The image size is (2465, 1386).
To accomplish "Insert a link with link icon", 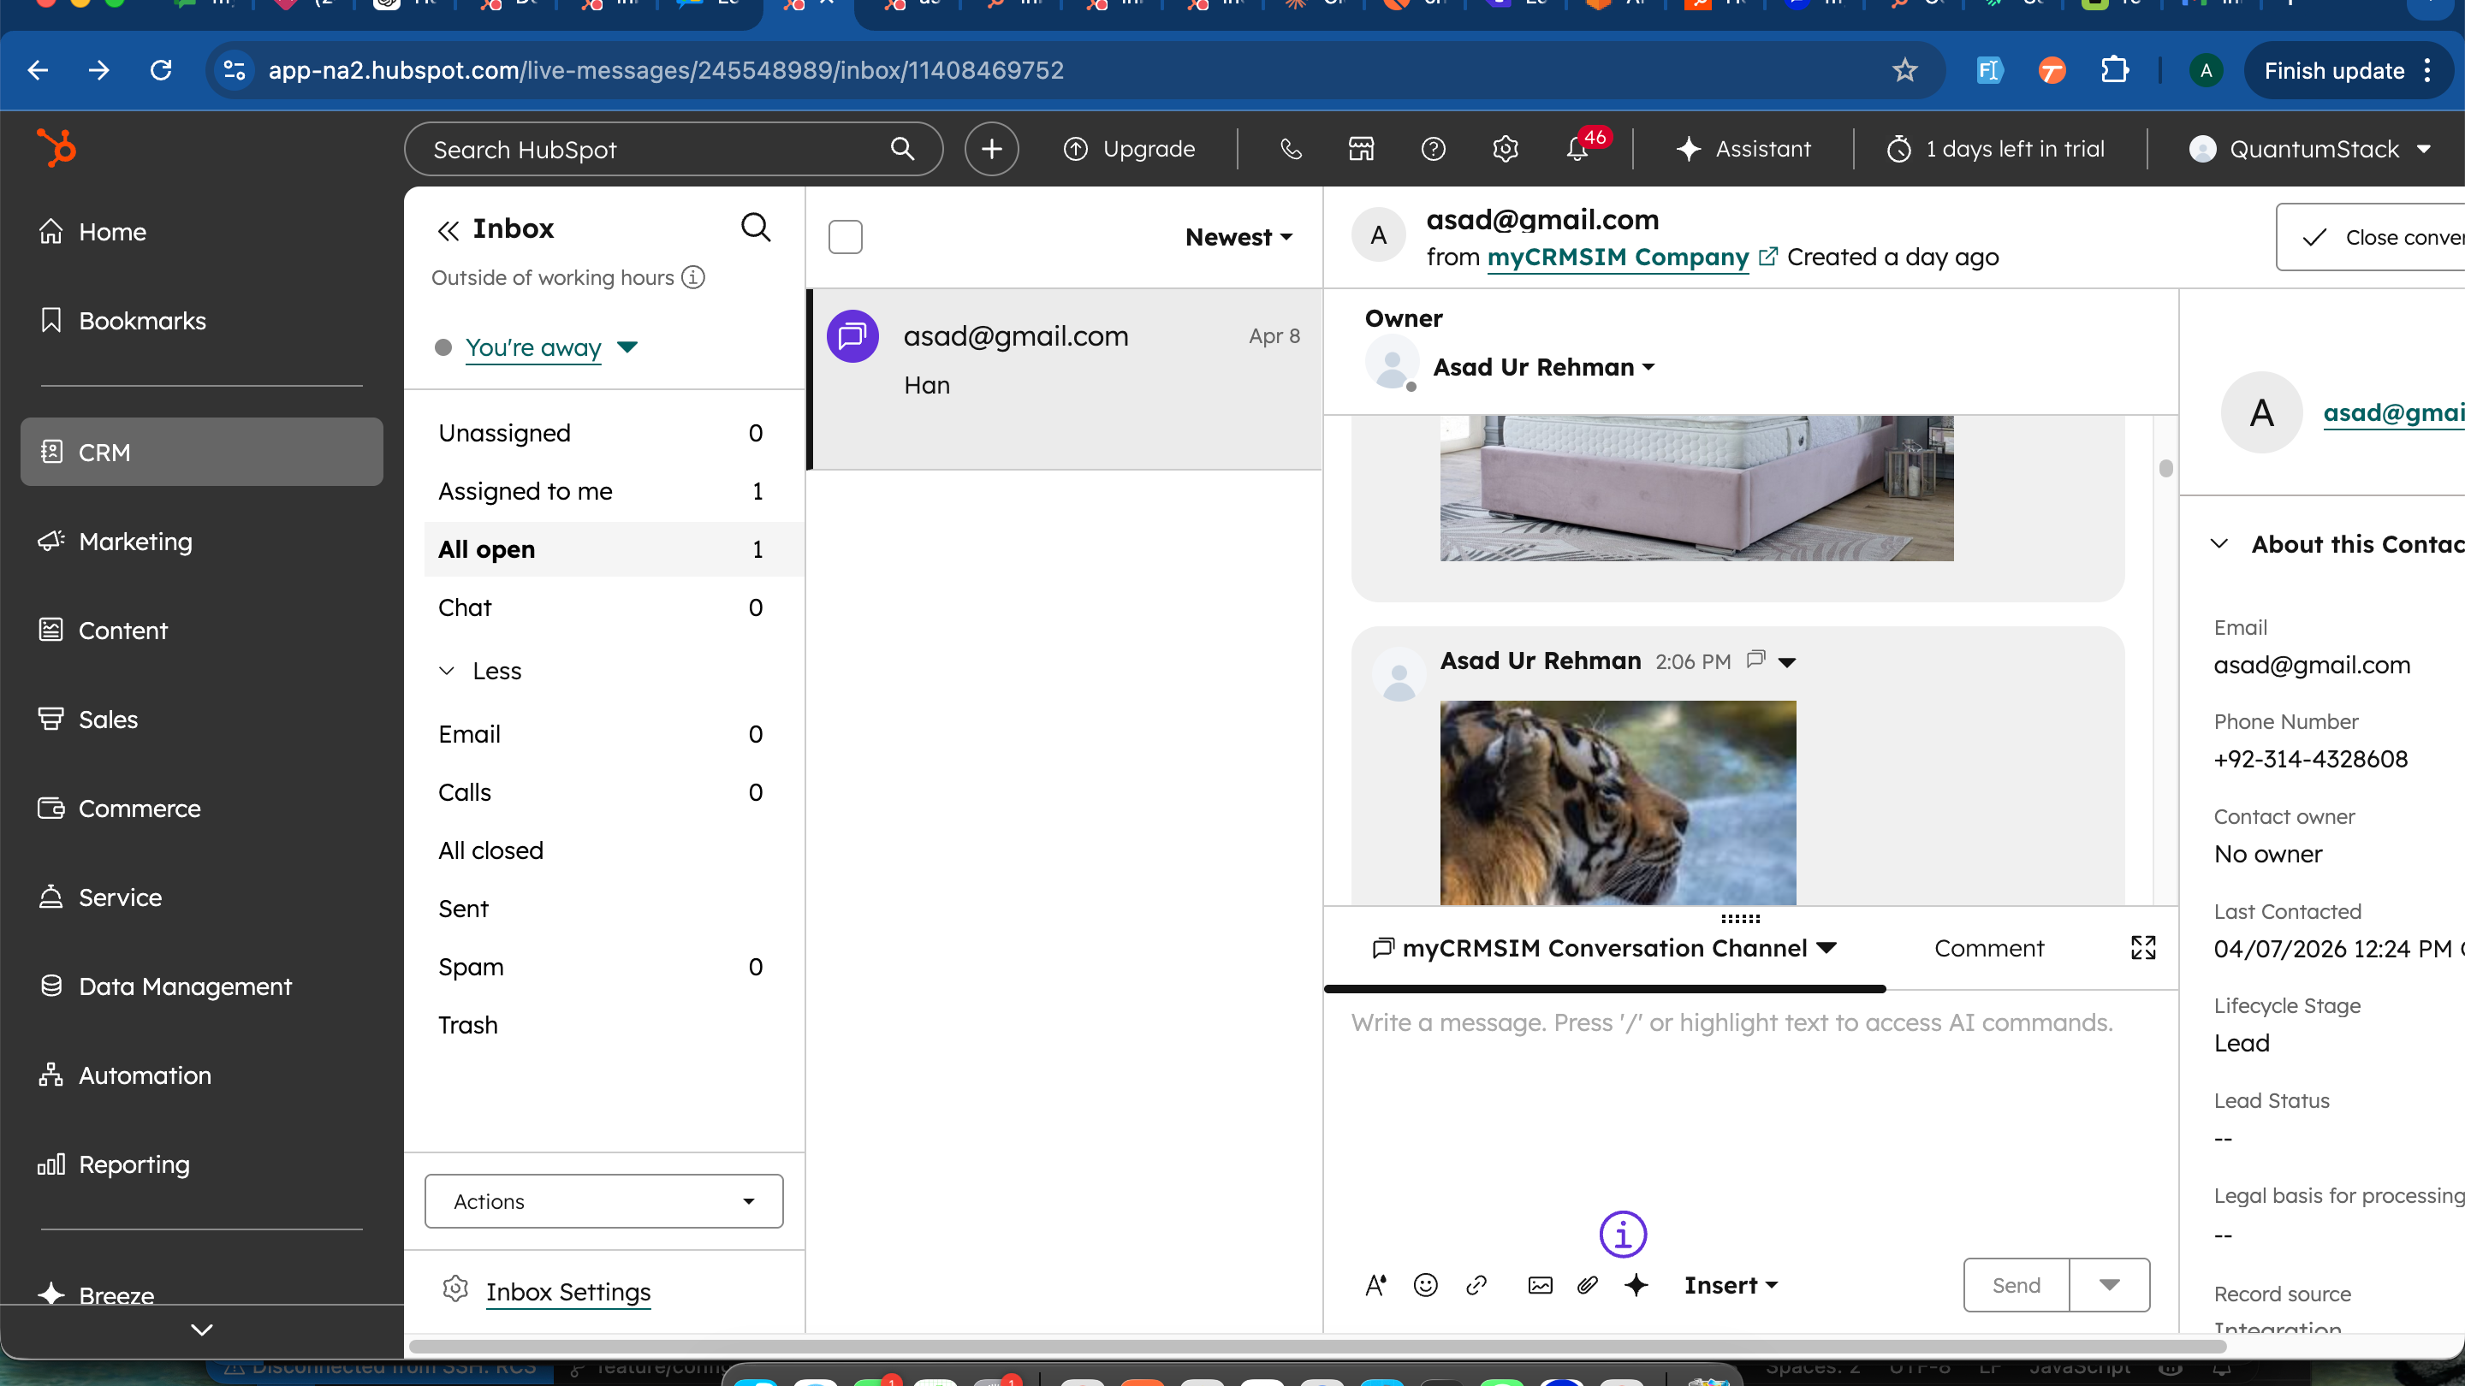I will (x=1476, y=1284).
